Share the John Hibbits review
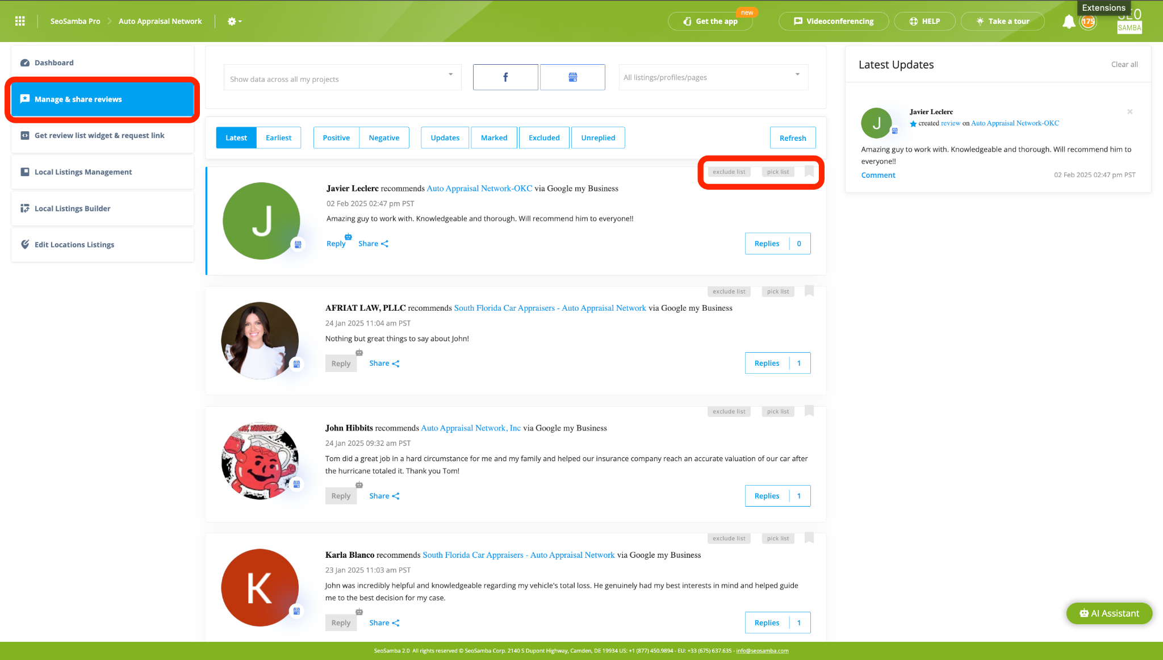Screen dimensions: 1163x660 click(384, 496)
